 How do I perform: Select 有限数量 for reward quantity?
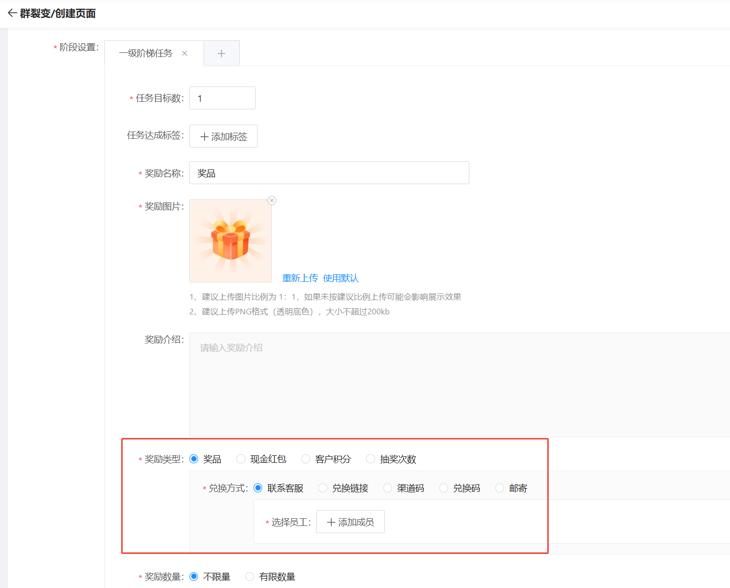250,577
